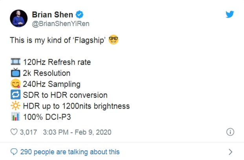This screenshot has height=160, width=244.
Task: Click the tweet info circle icon
Action: click(231, 132)
